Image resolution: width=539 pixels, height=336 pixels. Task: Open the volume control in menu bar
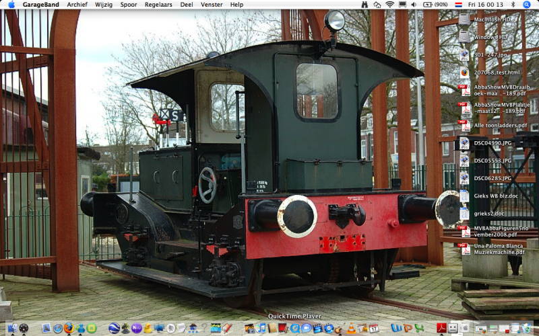[414, 5]
